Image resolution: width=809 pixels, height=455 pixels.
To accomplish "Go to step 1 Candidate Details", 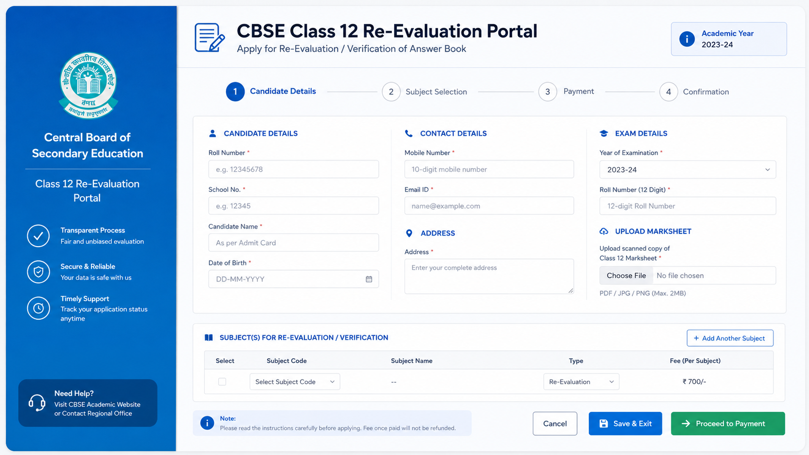I will 271,91.
